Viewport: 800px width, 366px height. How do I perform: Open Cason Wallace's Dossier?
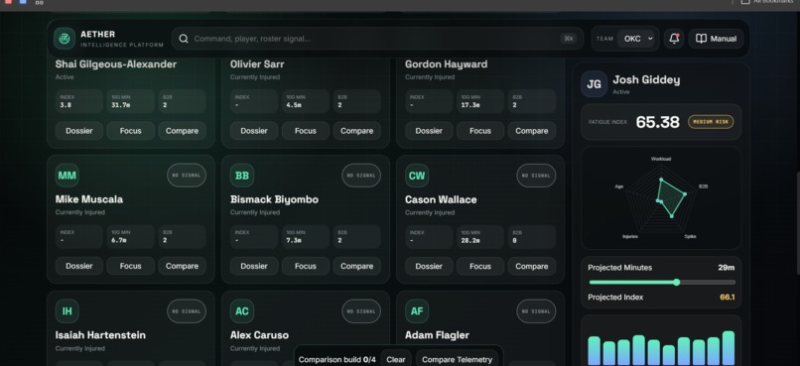click(429, 266)
